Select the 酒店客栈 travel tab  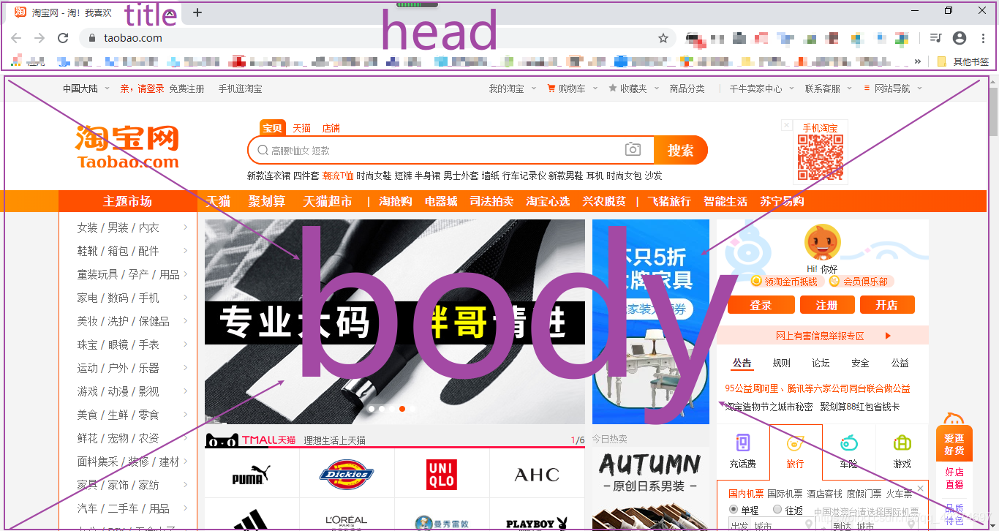tap(824, 494)
